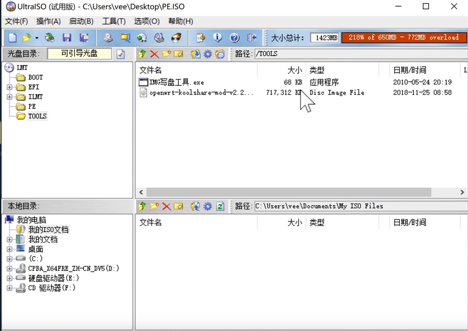Open the 帮助(H) menu
Viewport: 468px width, 331px height.
(181, 21)
